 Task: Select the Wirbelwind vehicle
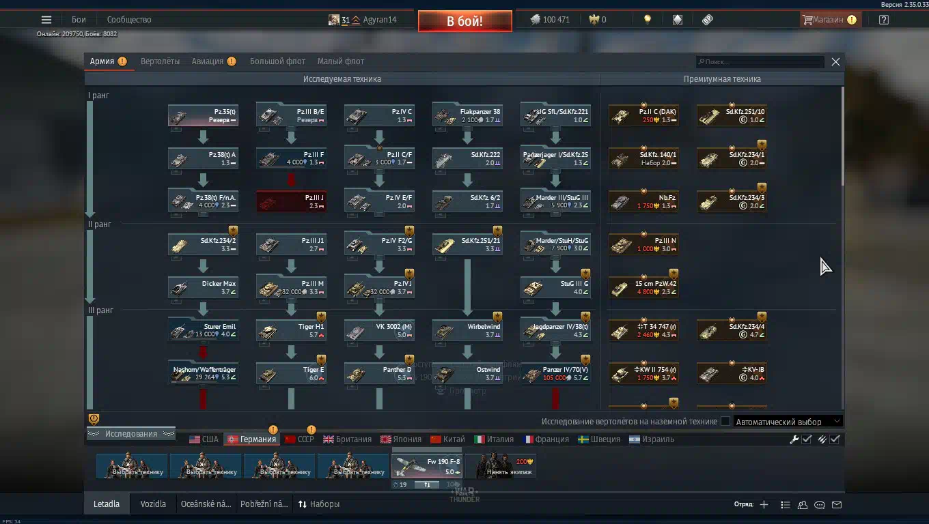[x=467, y=331]
